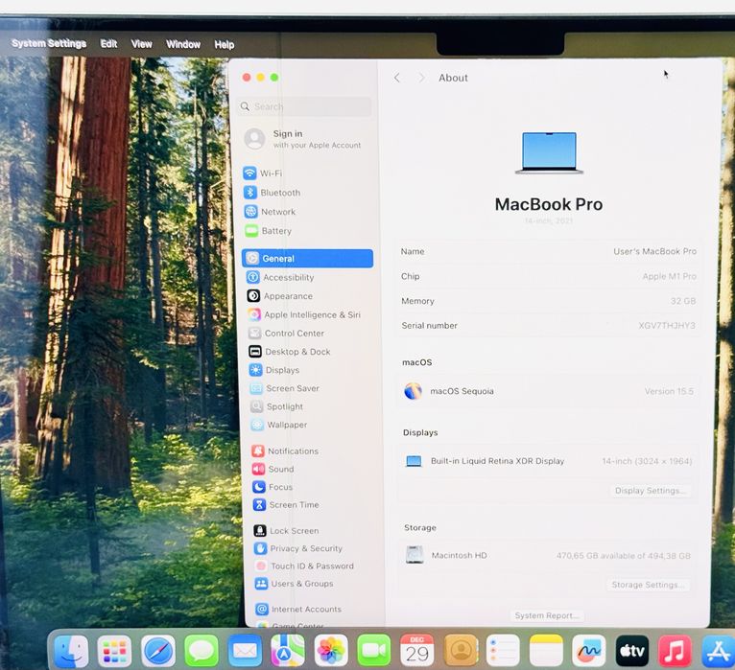
Task: Select General in the sidebar
Action: click(x=307, y=259)
